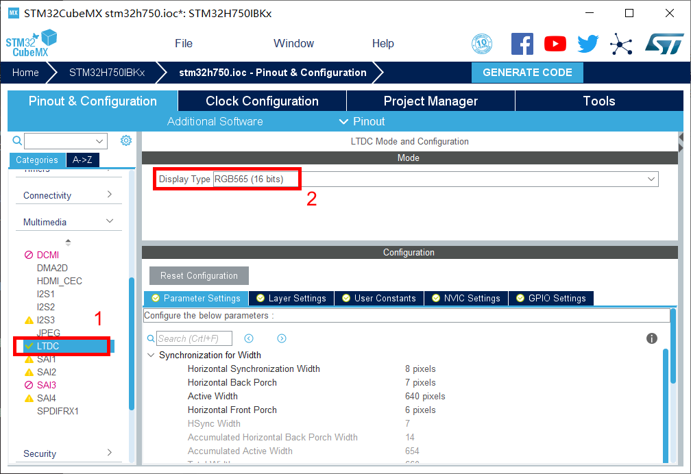Viewport: 691px width, 474px height.
Task: Switch to Clock Configuration tab
Action: pos(262,101)
